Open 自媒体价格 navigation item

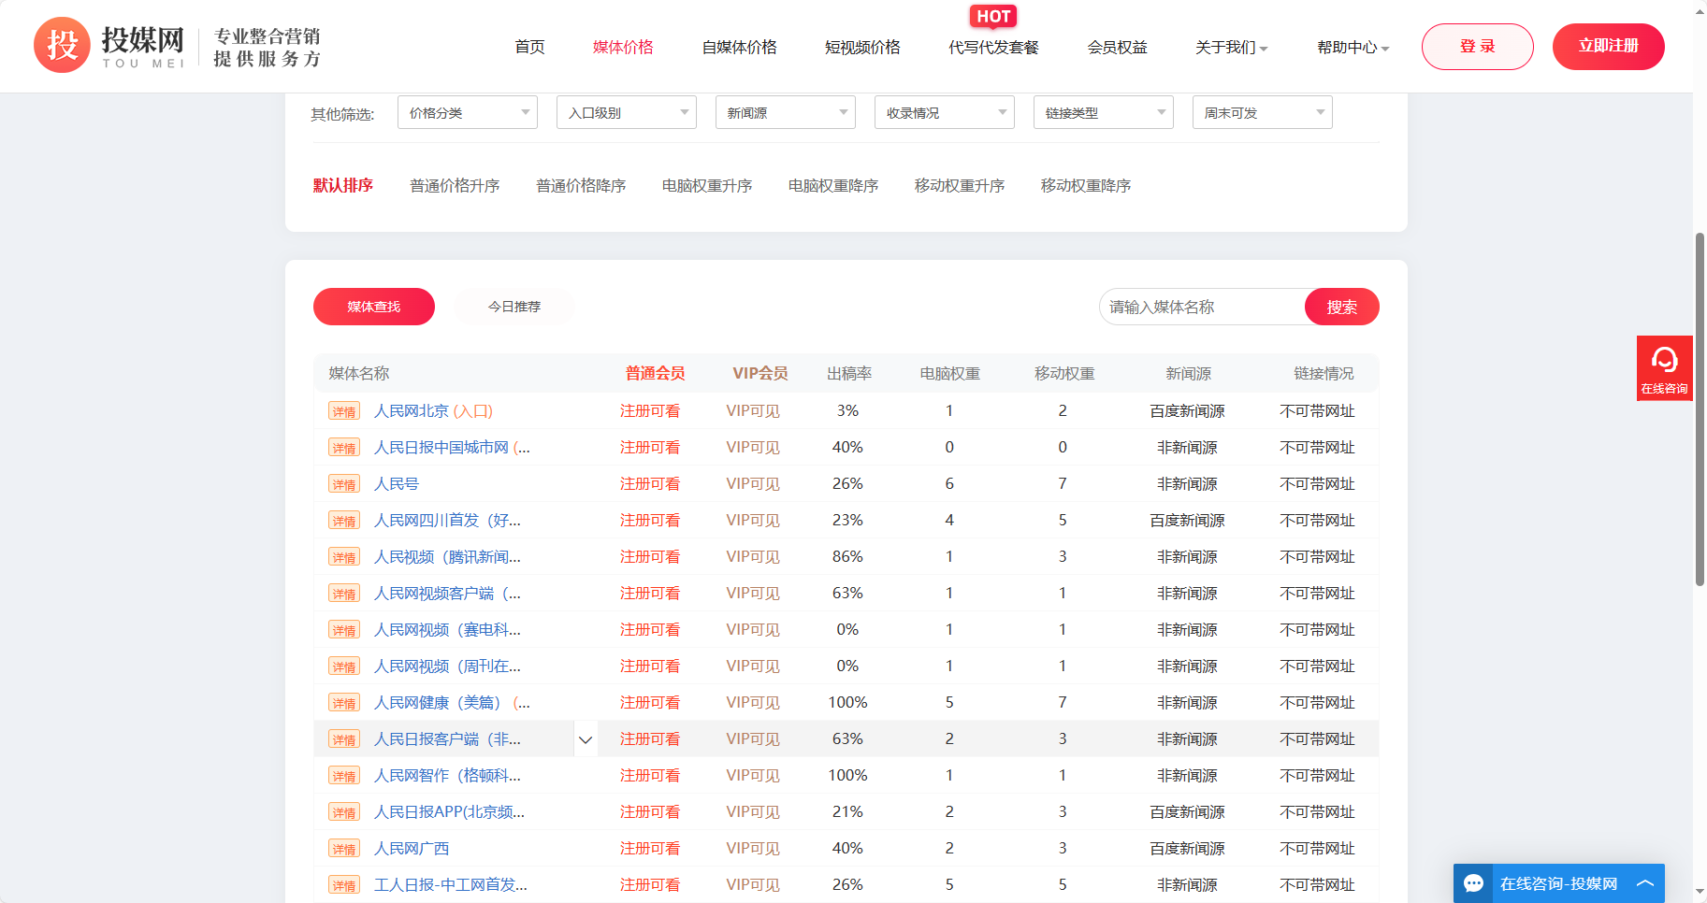point(739,47)
